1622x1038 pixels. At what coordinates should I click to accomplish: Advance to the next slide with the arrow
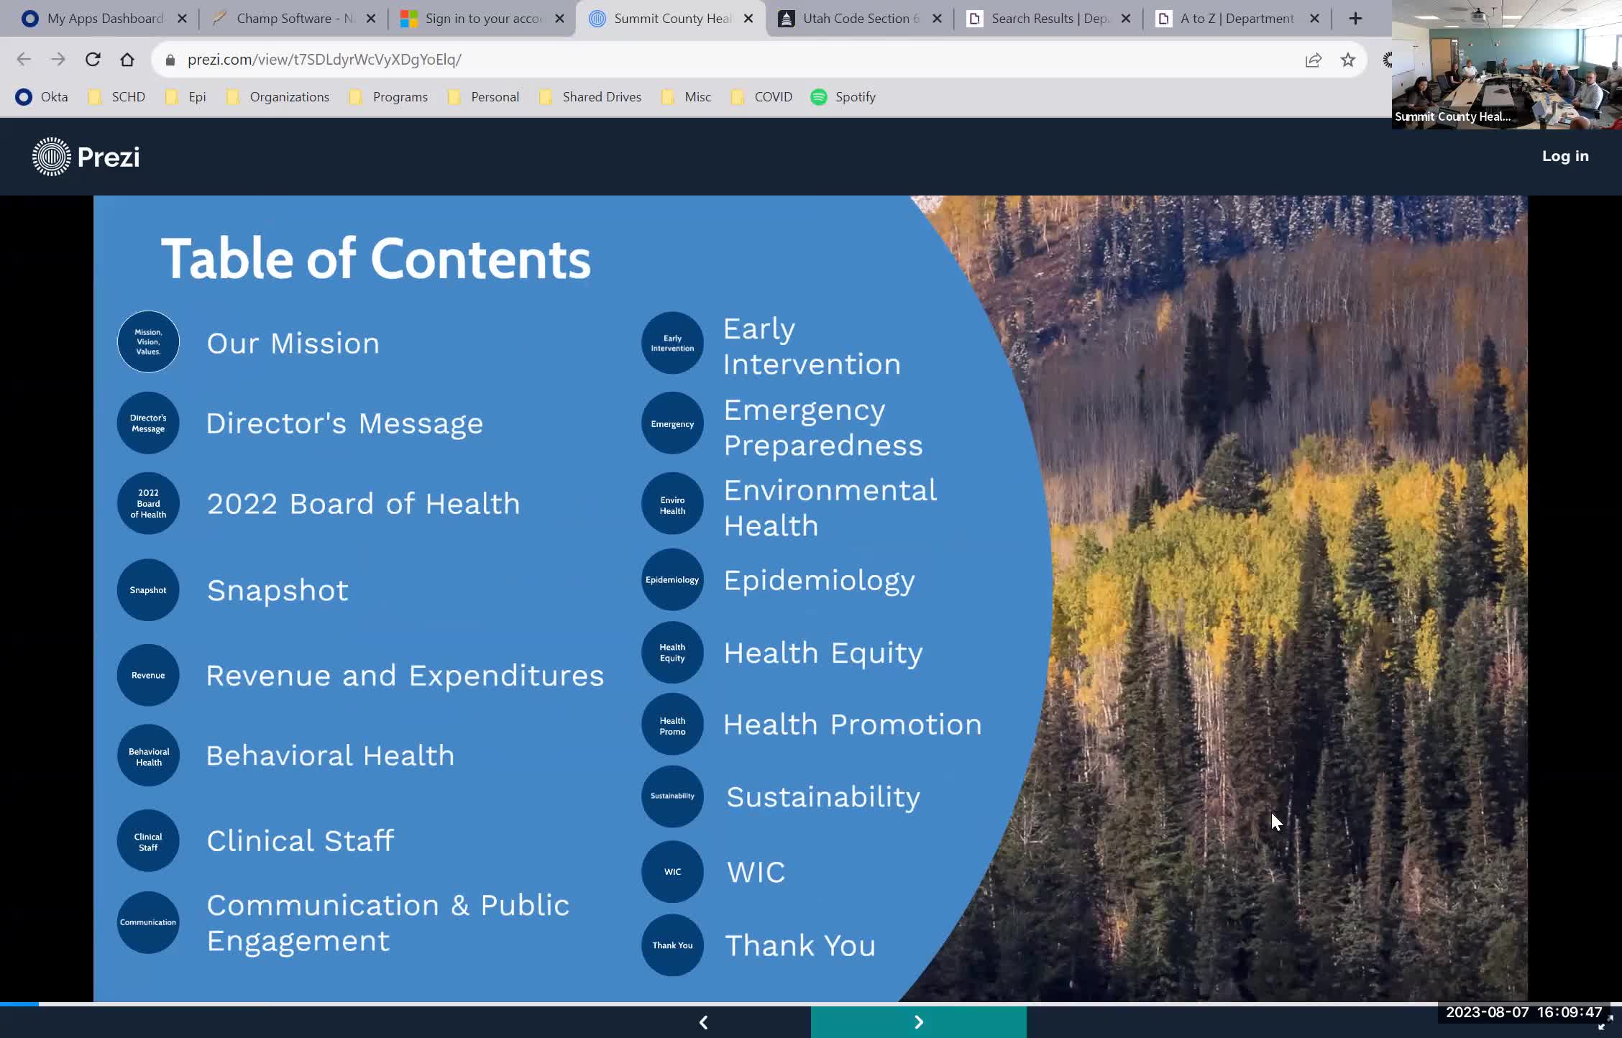point(918,1021)
